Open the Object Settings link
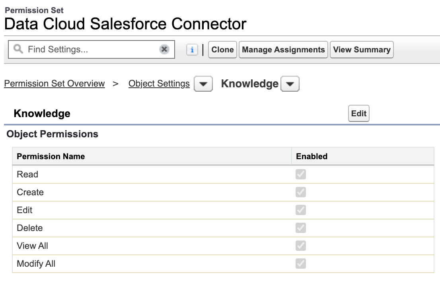The width and height of the screenshot is (440, 281). pyautogui.click(x=159, y=83)
